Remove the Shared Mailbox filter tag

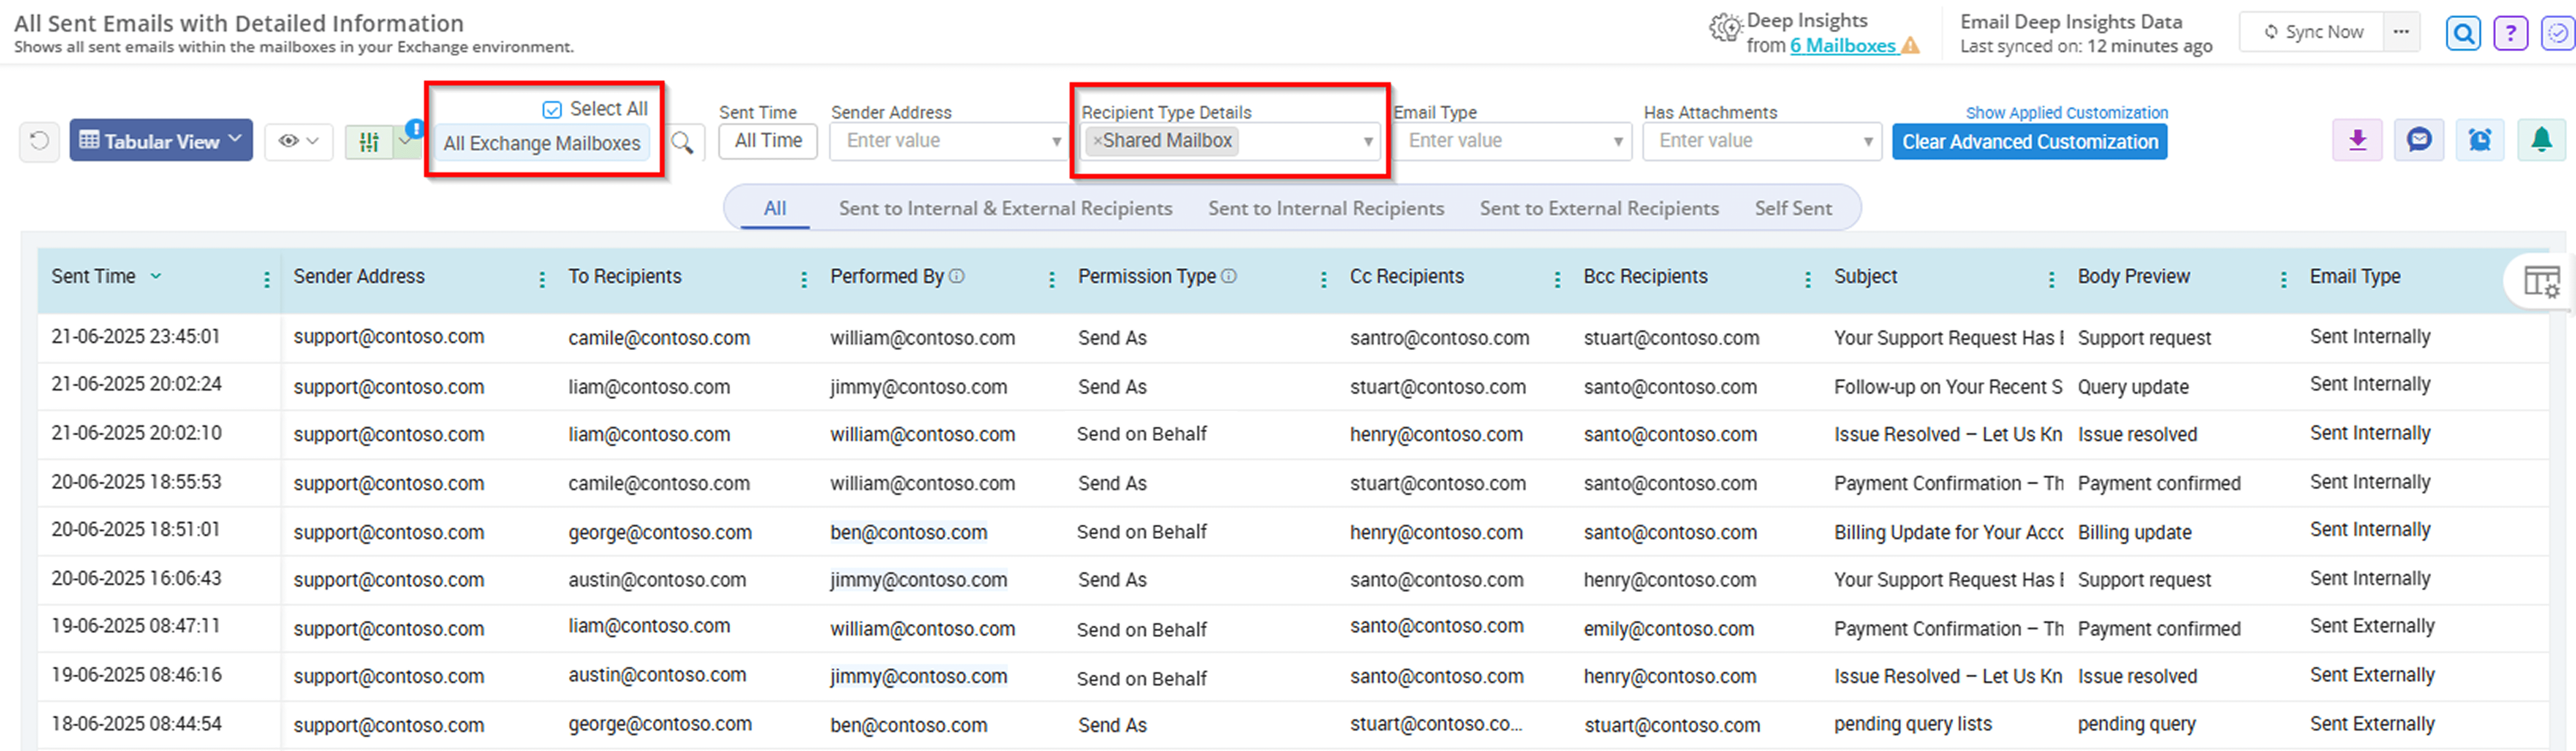[1098, 141]
